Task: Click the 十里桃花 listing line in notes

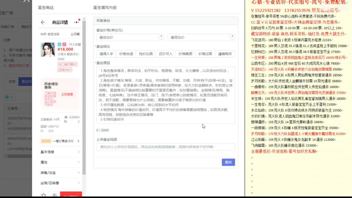Action: point(300,46)
